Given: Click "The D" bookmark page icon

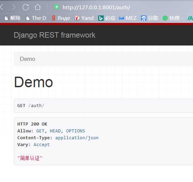Looking at the screenshot, I should (28, 18).
